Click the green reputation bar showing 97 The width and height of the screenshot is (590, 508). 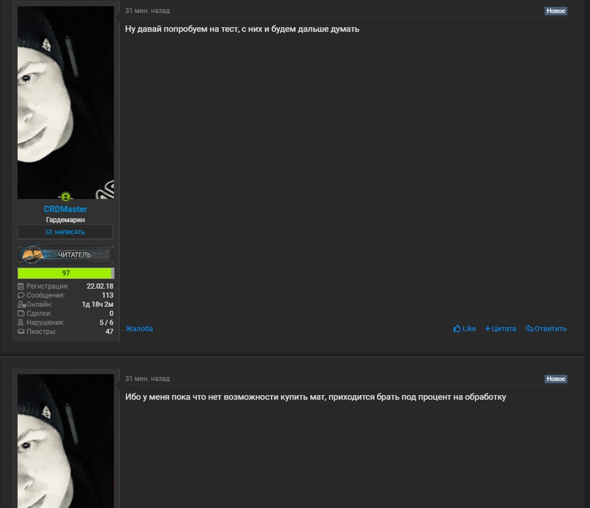66,273
